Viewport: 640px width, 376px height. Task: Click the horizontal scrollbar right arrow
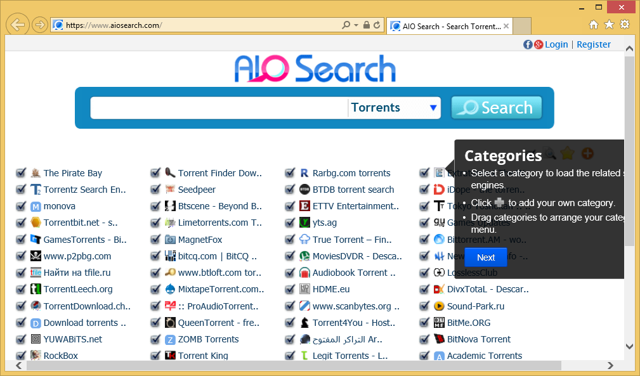(610, 366)
